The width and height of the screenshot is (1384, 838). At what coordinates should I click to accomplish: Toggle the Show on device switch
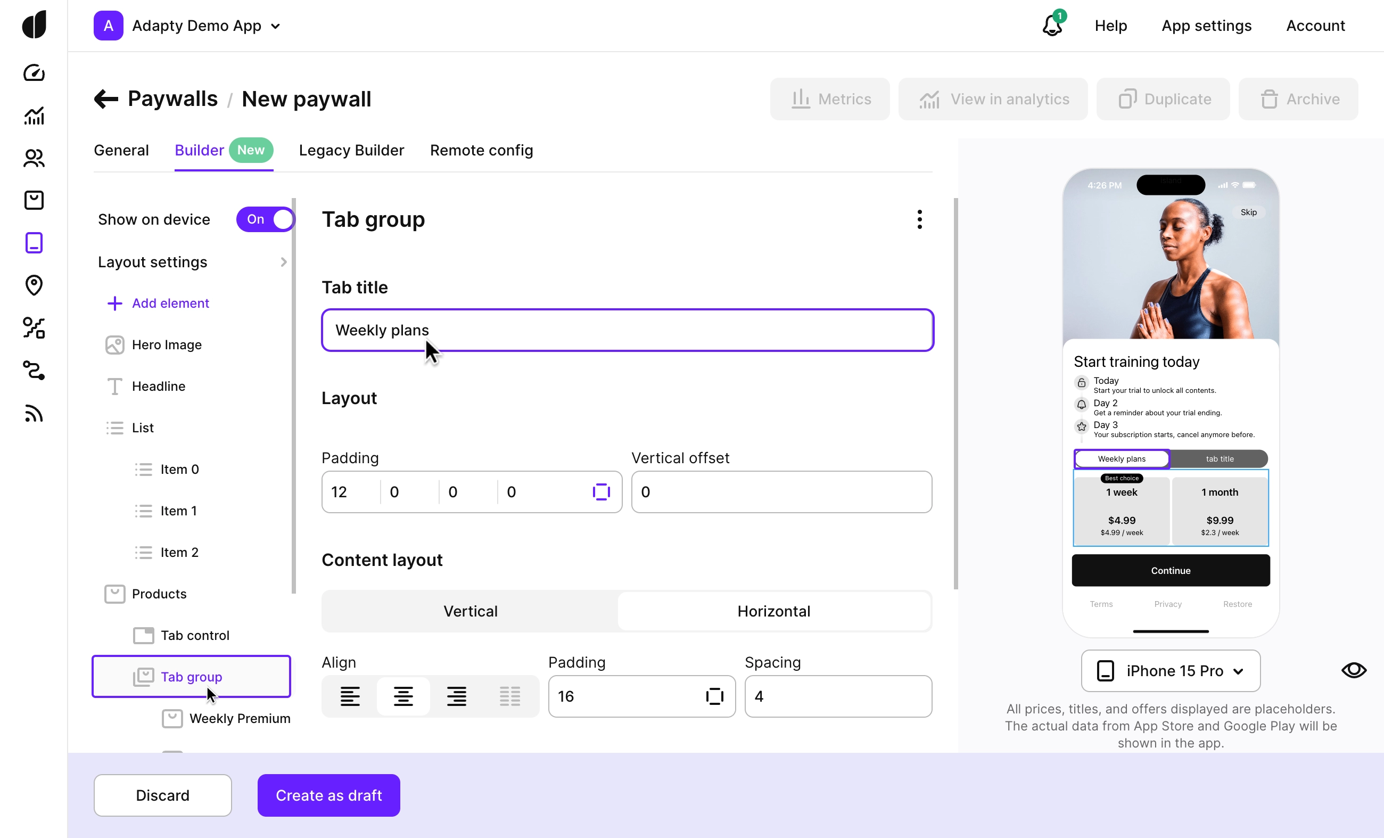pos(265,219)
